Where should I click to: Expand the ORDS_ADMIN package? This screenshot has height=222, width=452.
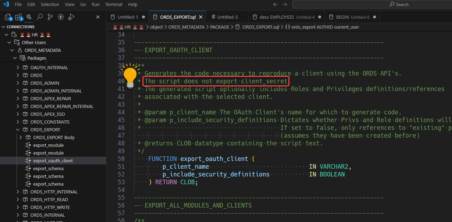pos(18,83)
